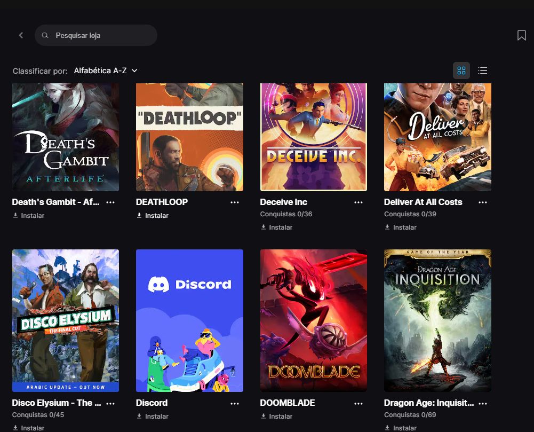Switch to grid view
Screen dimensions: 534x432
tap(461, 70)
